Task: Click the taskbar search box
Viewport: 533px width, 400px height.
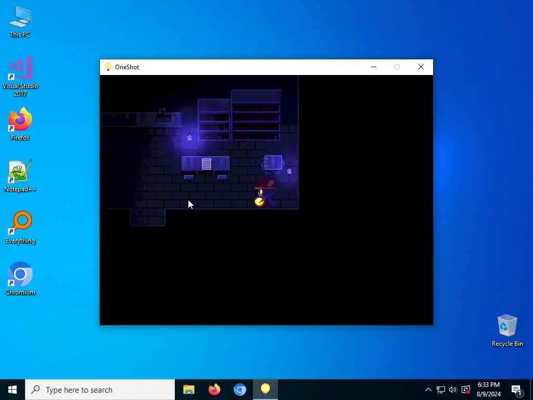Action: pos(100,390)
